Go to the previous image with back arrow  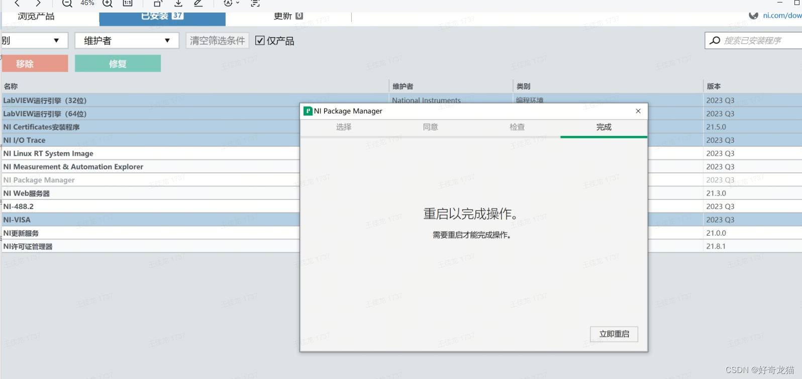pyautogui.click(x=17, y=3)
